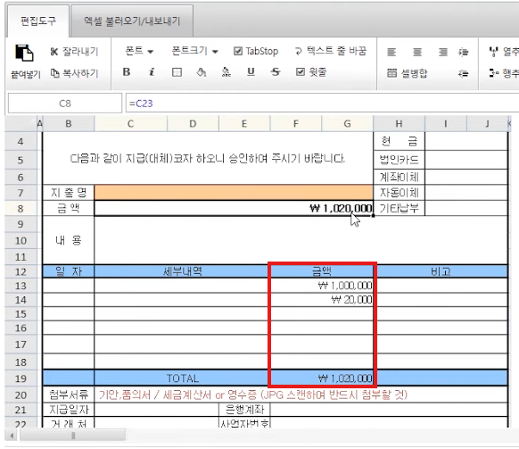The width and height of the screenshot is (519, 449).
Task: Toggle bold formatting
Action: [127, 72]
